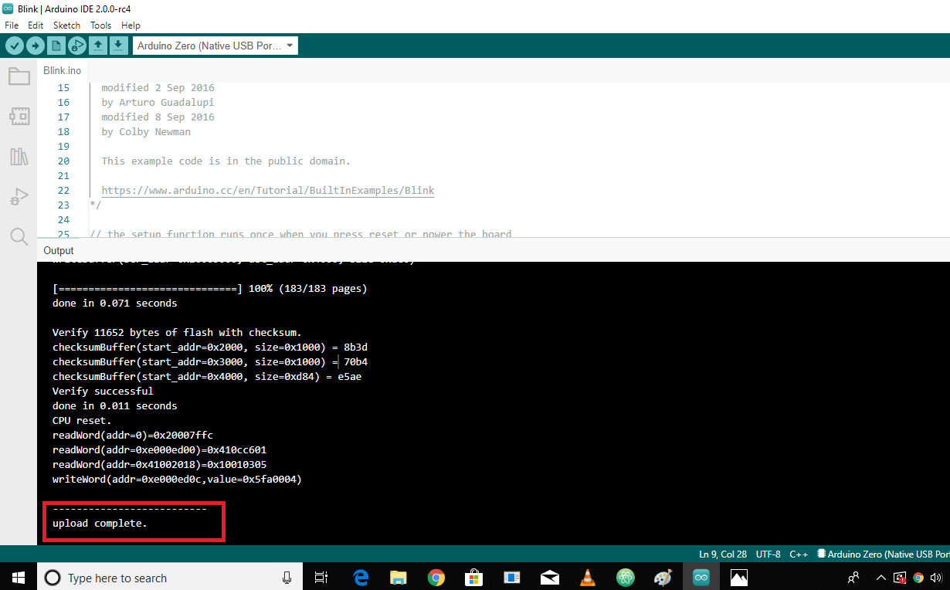Click the Open sketch up-arrow icon

tap(98, 46)
